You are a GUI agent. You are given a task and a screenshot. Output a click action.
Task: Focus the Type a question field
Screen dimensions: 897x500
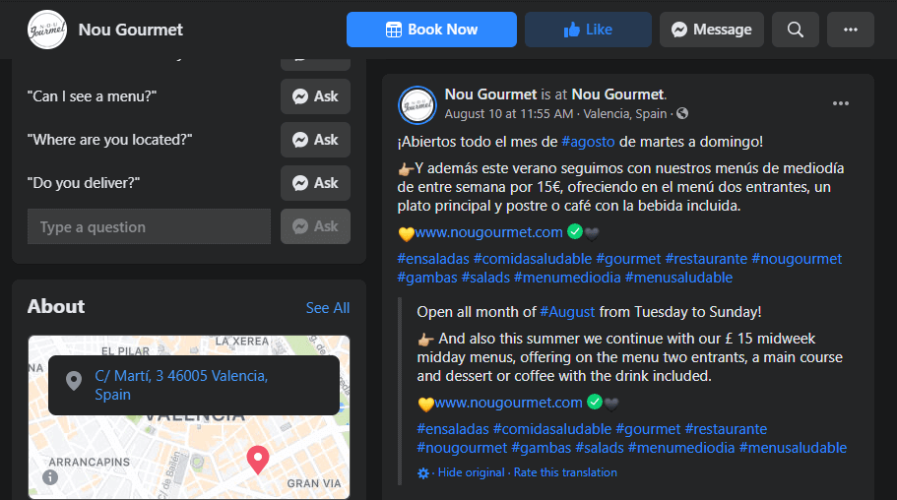click(x=149, y=226)
